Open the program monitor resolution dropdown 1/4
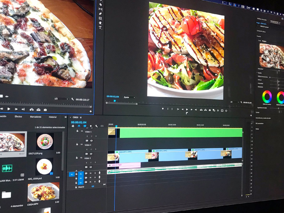This screenshot has height=213, width=284. pos(234,102)
